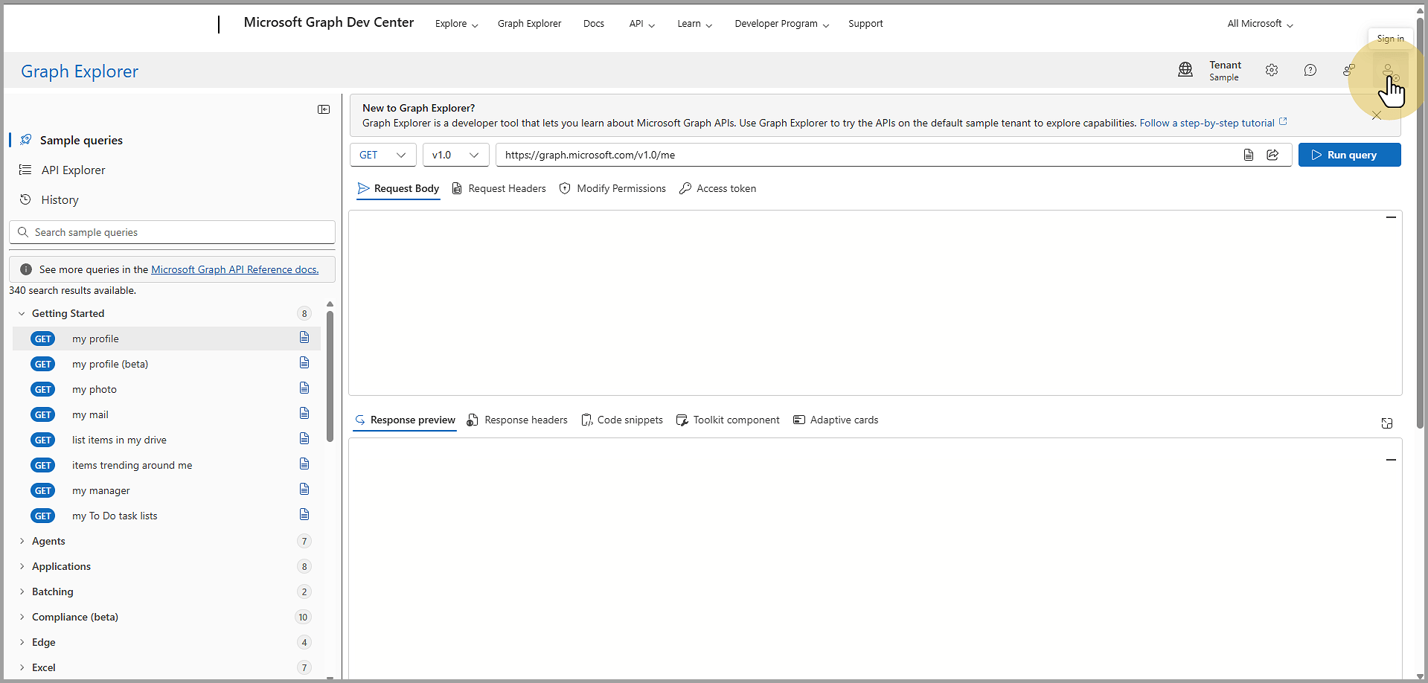The width and height of the screenshot is (1428, 683).
Task: Open Microsoft Graph API Reference docs link
Action: (x=234, y=269)
